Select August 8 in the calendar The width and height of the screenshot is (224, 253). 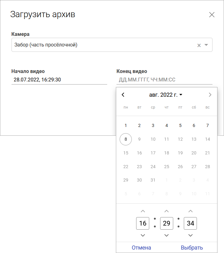126,139
